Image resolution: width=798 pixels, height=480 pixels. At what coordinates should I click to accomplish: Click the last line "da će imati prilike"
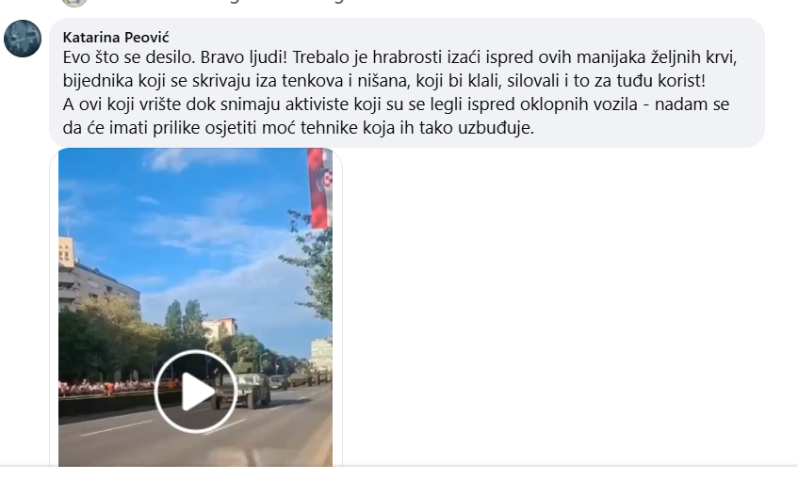299,128
